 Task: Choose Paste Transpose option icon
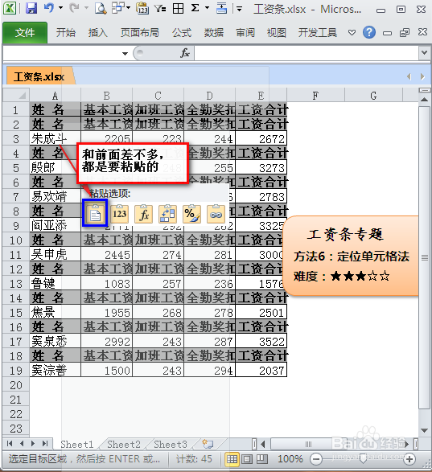tap(167, 213)
